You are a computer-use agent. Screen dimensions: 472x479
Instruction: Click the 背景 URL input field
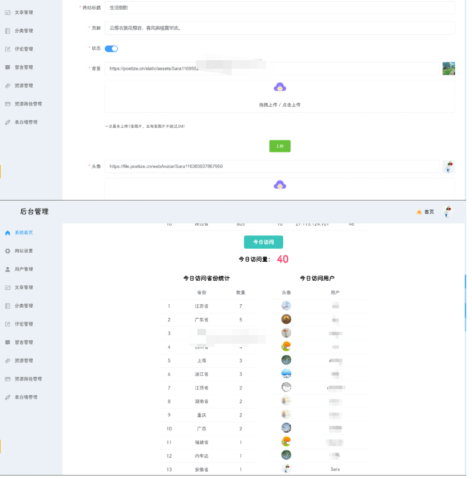point(272,69)
